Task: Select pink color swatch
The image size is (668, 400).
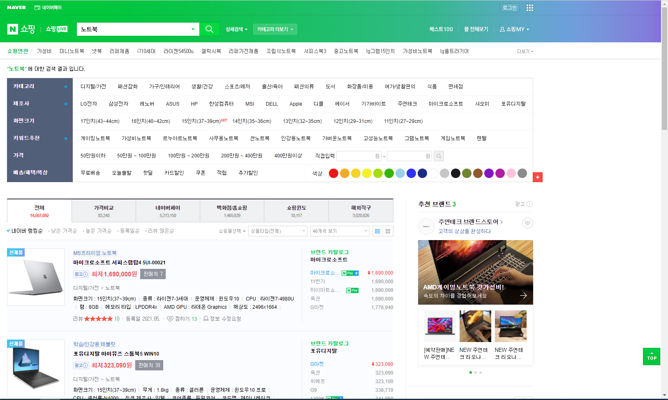Action: click(x=511, y=173)
